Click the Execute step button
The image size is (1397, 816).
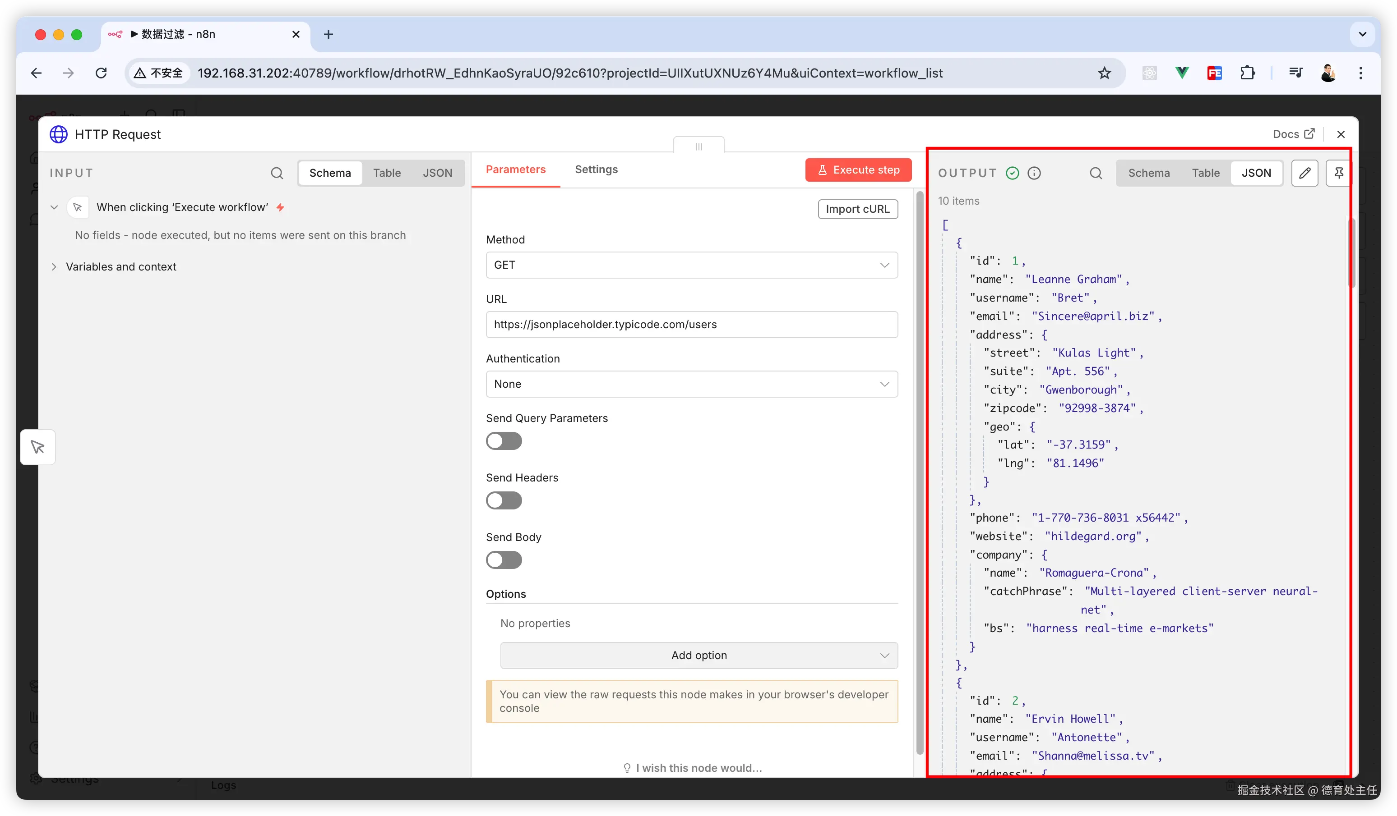858,170
